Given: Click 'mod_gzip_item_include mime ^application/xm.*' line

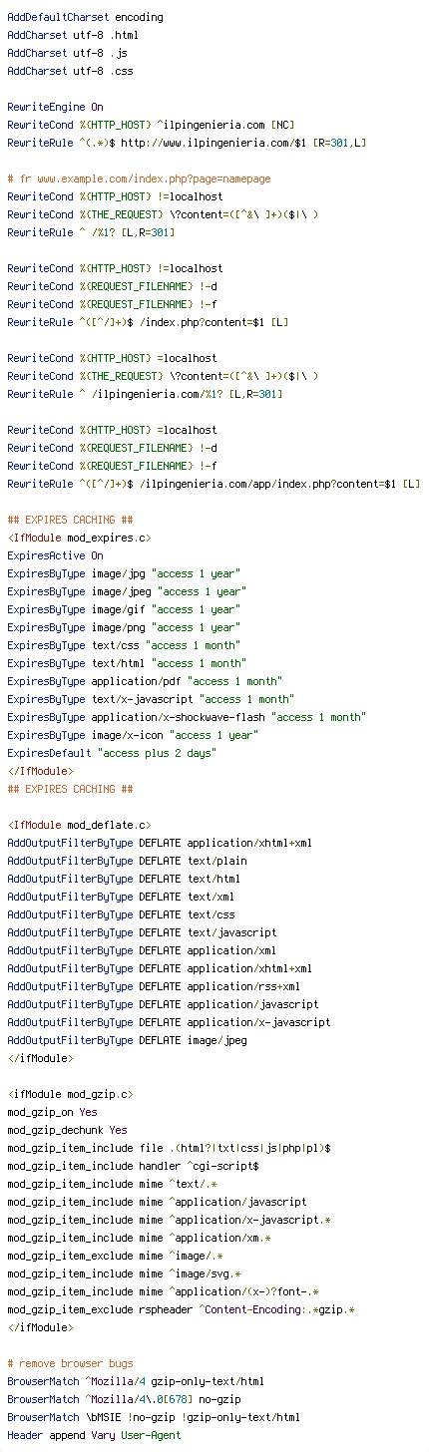Looking at the screenshot, I should pyautogui.click(x=139, y=1238).
